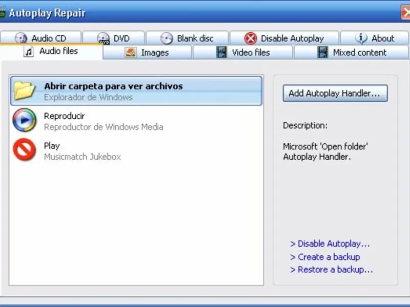Select the Video files tab
The height and width of the screenshot is (307, 410).
pyautogui.click(x=242, y=53)
